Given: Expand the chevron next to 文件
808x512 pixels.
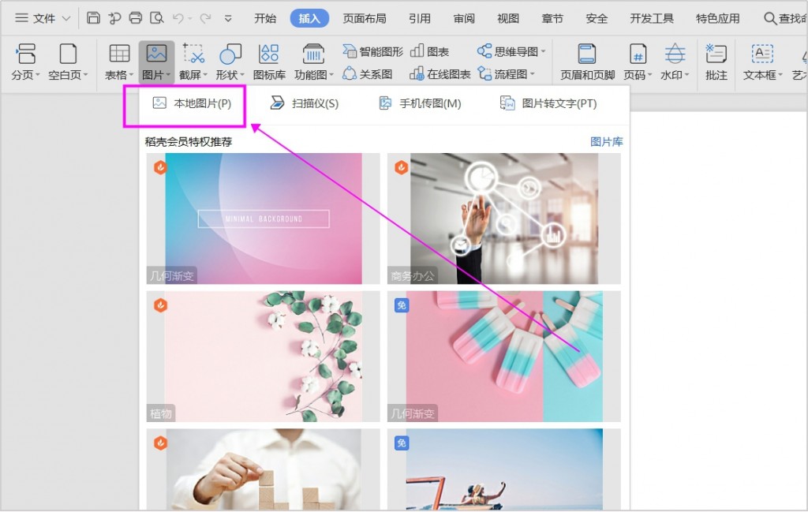Looking at the screenshot, I should pos(66,19).
